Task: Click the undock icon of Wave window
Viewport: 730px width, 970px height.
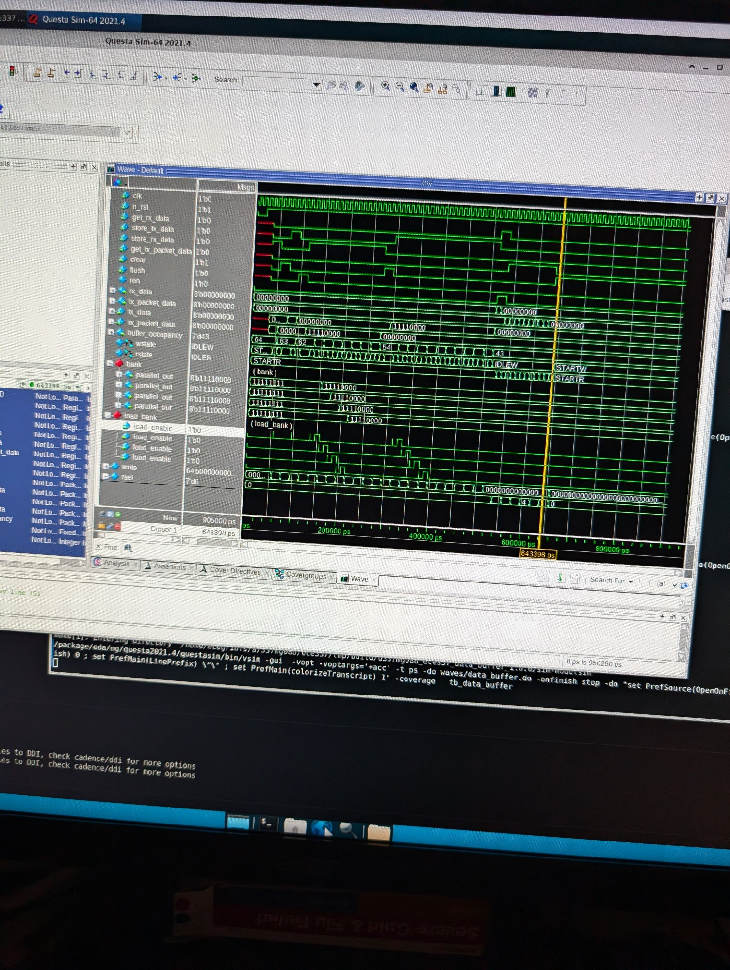Action: [x=710, y=198]
